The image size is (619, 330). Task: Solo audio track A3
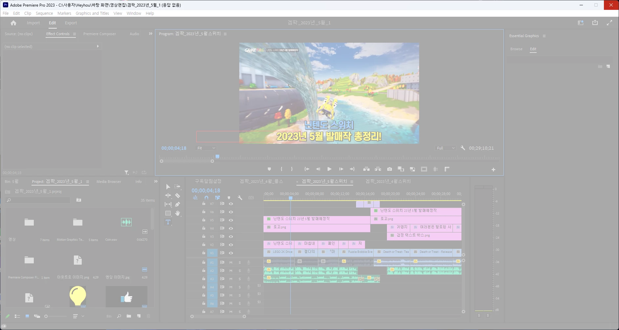click(240, 279)
